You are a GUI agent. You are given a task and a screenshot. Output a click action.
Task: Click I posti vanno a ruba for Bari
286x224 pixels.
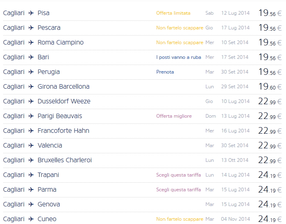pos(179,57)
